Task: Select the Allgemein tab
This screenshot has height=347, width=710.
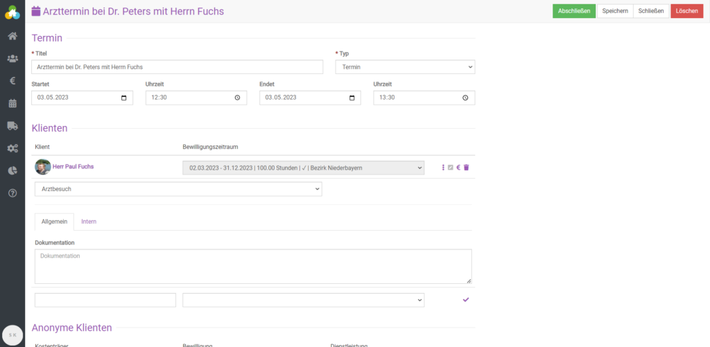Action: [54, 222]
